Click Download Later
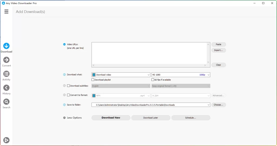Viewport: 277px width, 146px height. pyautogui.click(x=151, y=118)
